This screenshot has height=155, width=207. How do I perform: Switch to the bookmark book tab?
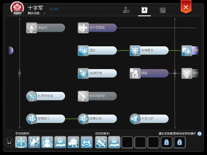click(x=163, y=10)
